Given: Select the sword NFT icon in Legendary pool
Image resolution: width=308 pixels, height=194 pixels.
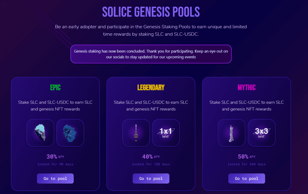Looking at the screenshot, I should pos(136,133).
